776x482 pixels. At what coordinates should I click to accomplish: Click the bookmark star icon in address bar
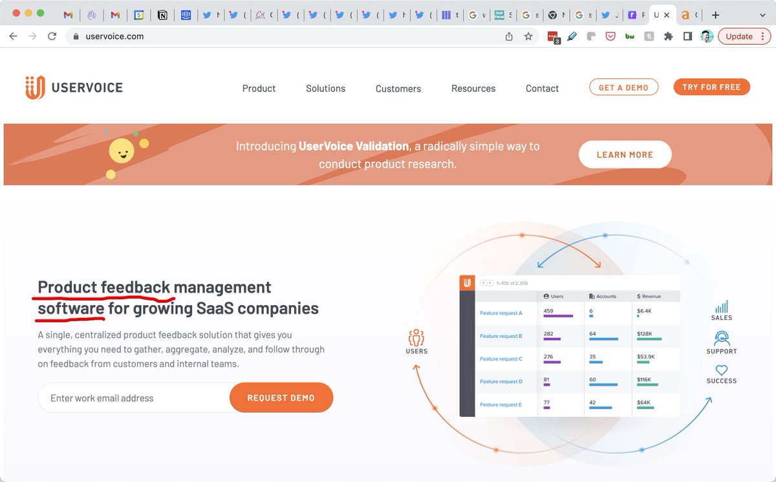(528, 37)
